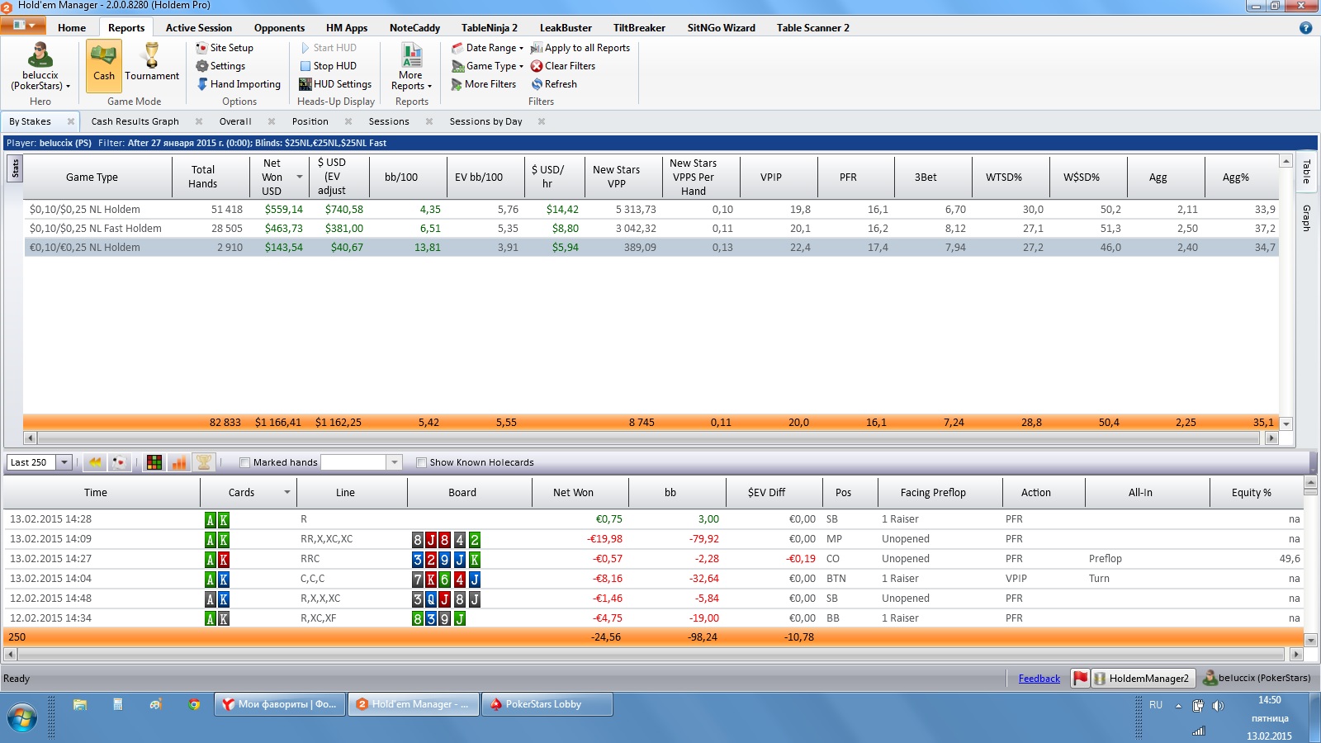The image size is (1321, 743).
Task: Close the Overall report tab
Action: pyautogui.click(x=271, y=121)
